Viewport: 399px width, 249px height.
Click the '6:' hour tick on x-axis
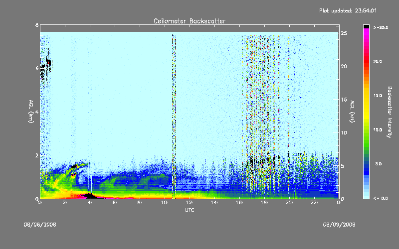click(115, 203)
